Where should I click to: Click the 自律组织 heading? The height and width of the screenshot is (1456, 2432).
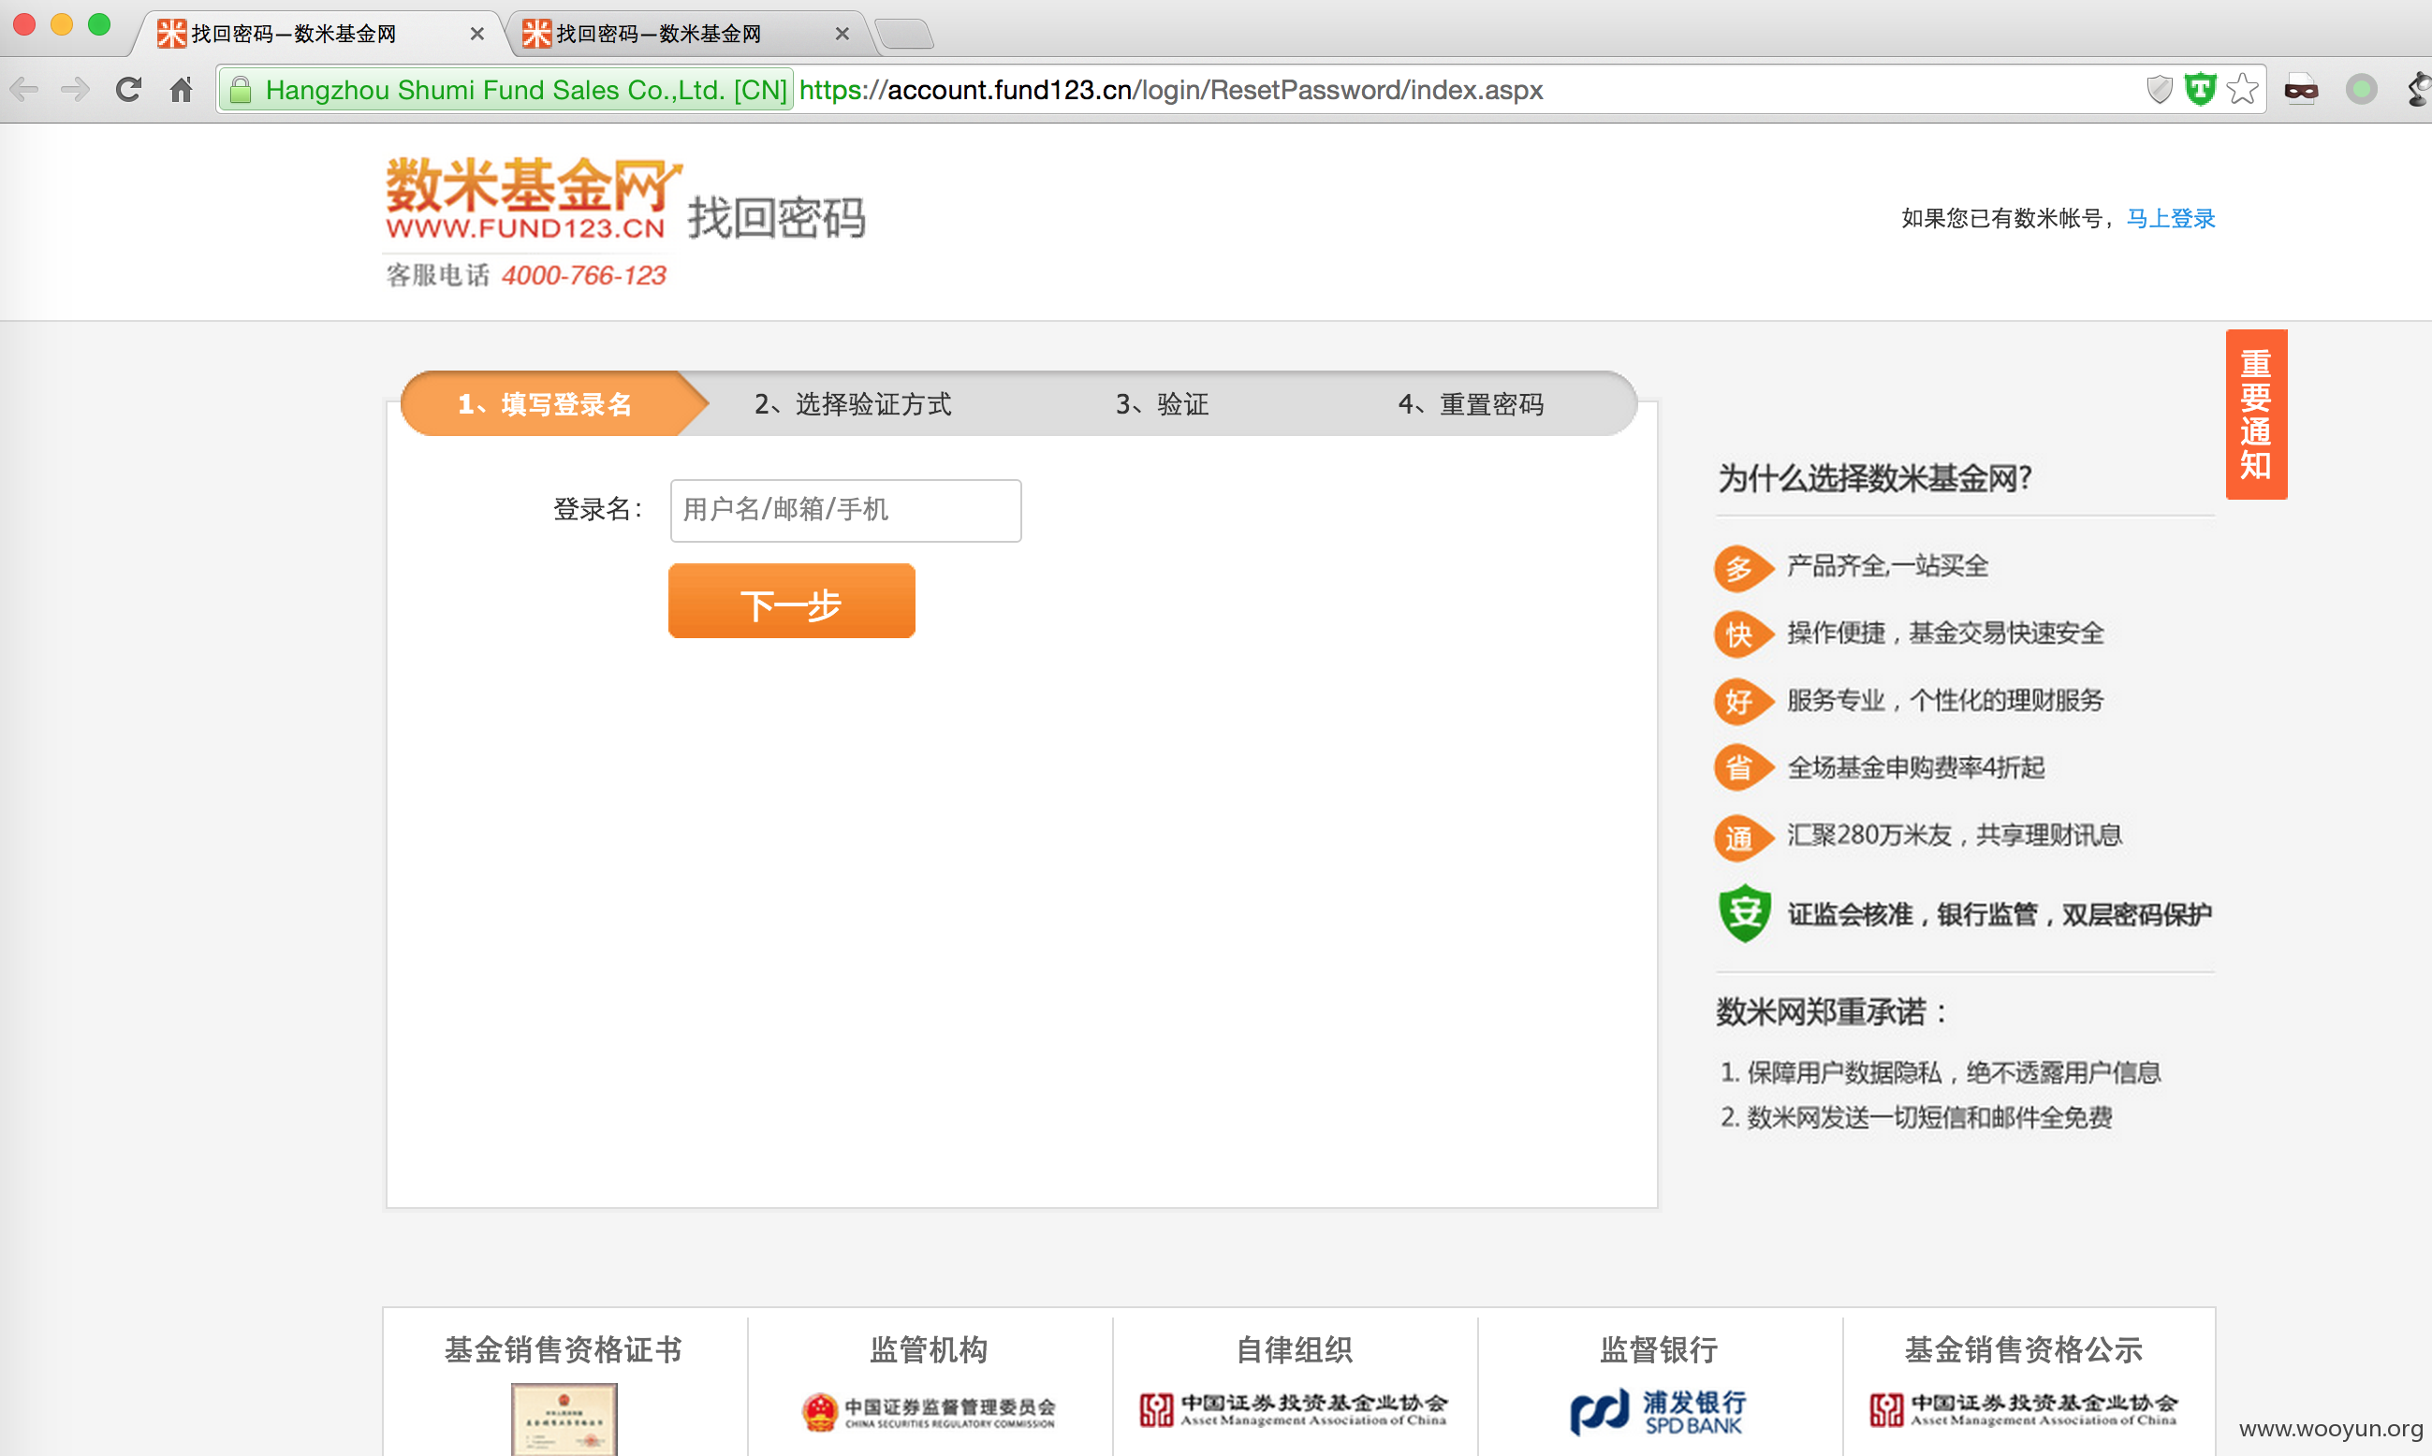click(1295, 1350)
